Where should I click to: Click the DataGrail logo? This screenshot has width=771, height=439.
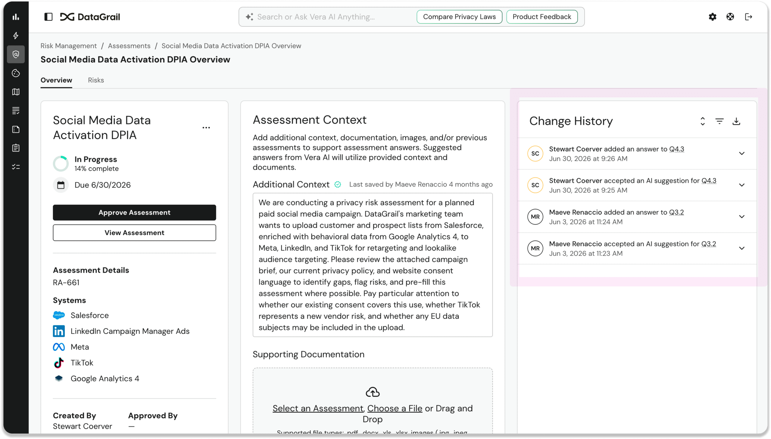pos(90,17)
